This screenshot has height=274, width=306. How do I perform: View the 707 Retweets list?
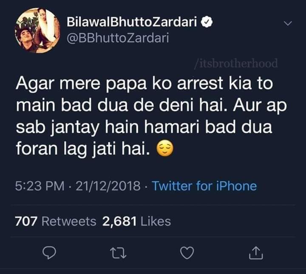pyautogui.click(x=56, y=221)
